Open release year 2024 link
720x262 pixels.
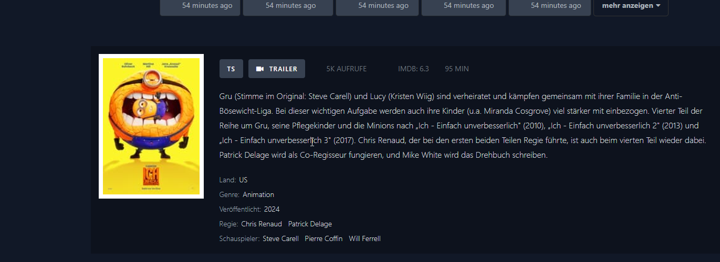pos(272,209)
